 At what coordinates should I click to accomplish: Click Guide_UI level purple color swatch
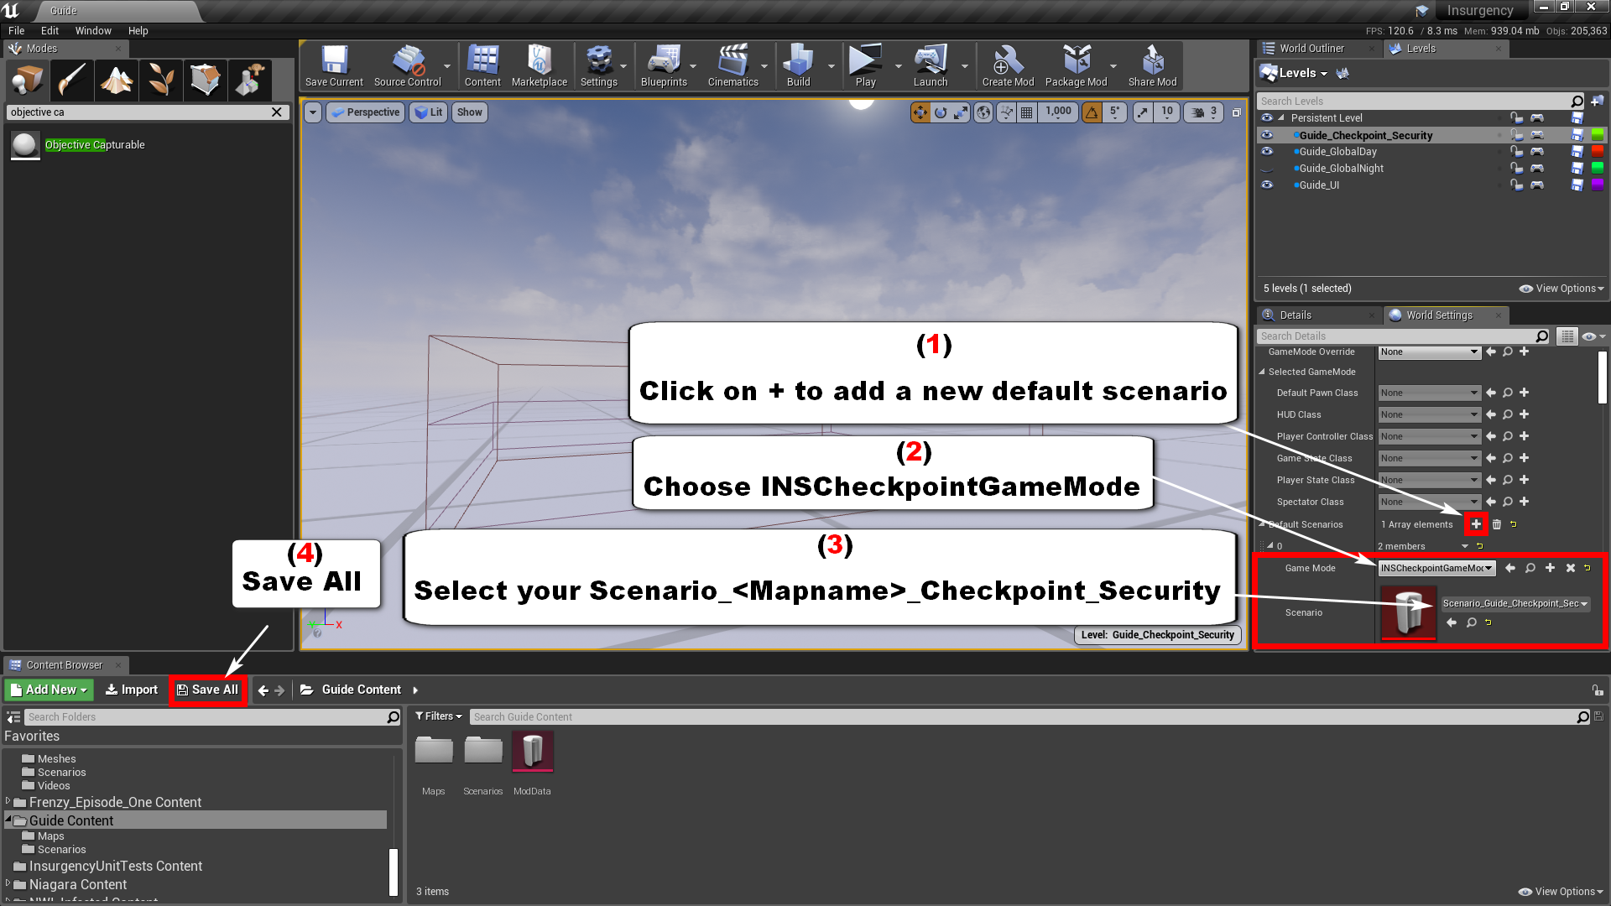tap(1597, 185)
